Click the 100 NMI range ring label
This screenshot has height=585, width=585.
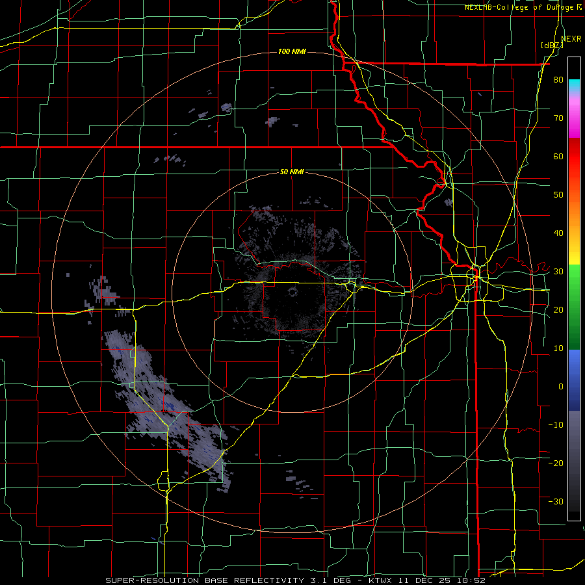(x=292, y=51)
